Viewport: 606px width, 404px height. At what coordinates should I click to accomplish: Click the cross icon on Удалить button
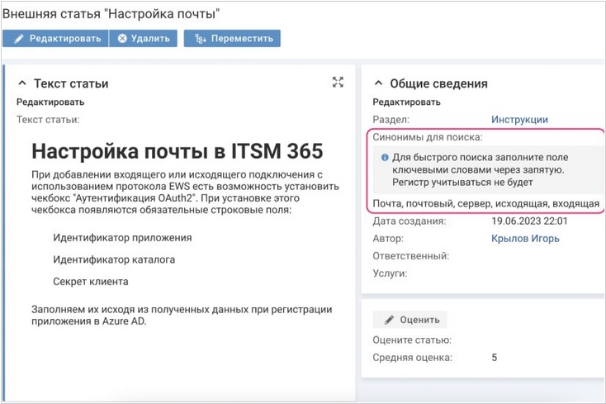click(122, 38)
